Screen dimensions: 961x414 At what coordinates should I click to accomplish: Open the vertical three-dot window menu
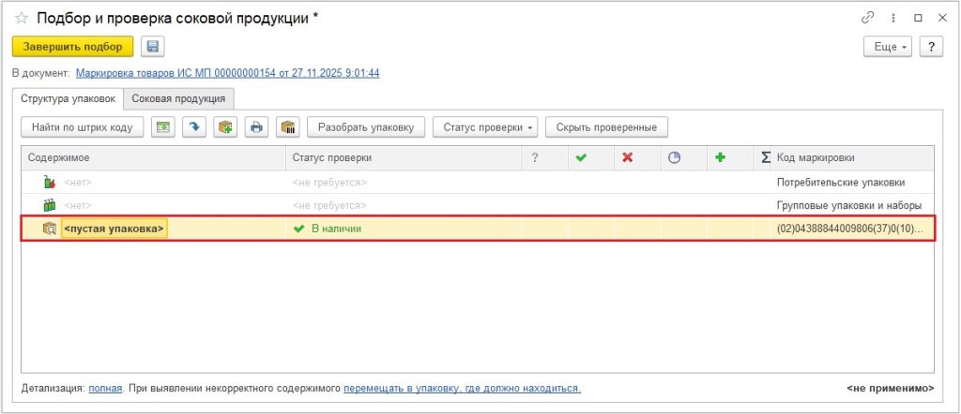coord(892,18)
